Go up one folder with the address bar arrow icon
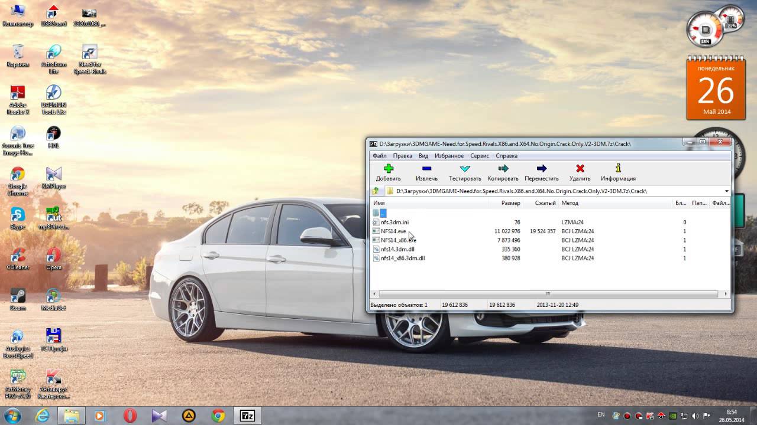Screen dimensions: 757x425 (x=376, y=191)
